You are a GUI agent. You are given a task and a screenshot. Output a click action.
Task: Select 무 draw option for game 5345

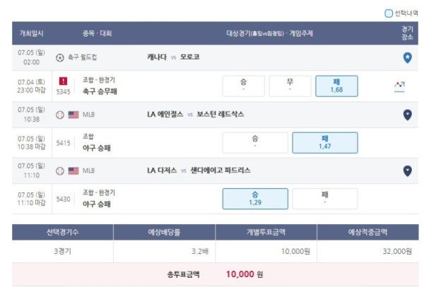(290, 86)
